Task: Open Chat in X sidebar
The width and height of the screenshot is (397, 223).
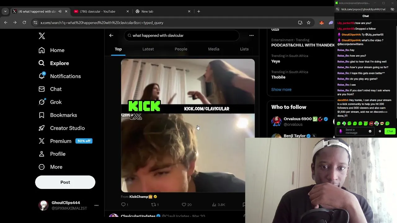Action: click(50, 89)
